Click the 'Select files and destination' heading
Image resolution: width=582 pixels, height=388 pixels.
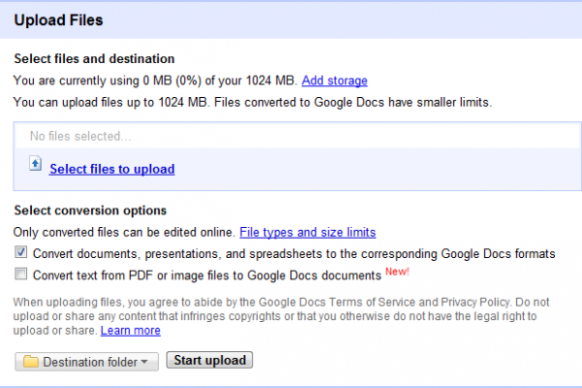point(94,58)
